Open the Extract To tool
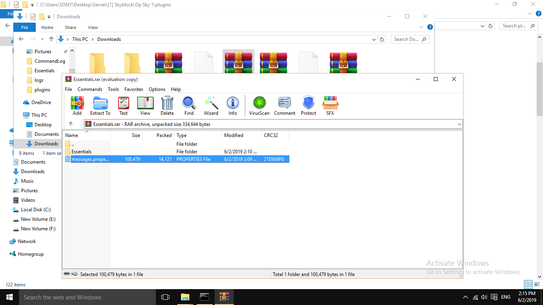The height and width of the screenshot is (305, 543). point(100,106)
